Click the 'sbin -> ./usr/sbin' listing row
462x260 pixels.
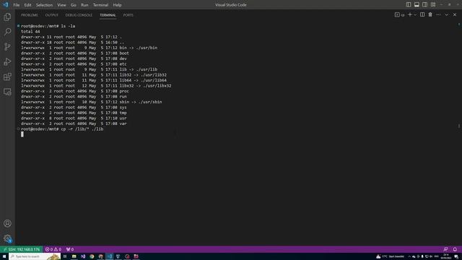pos(92,102)
